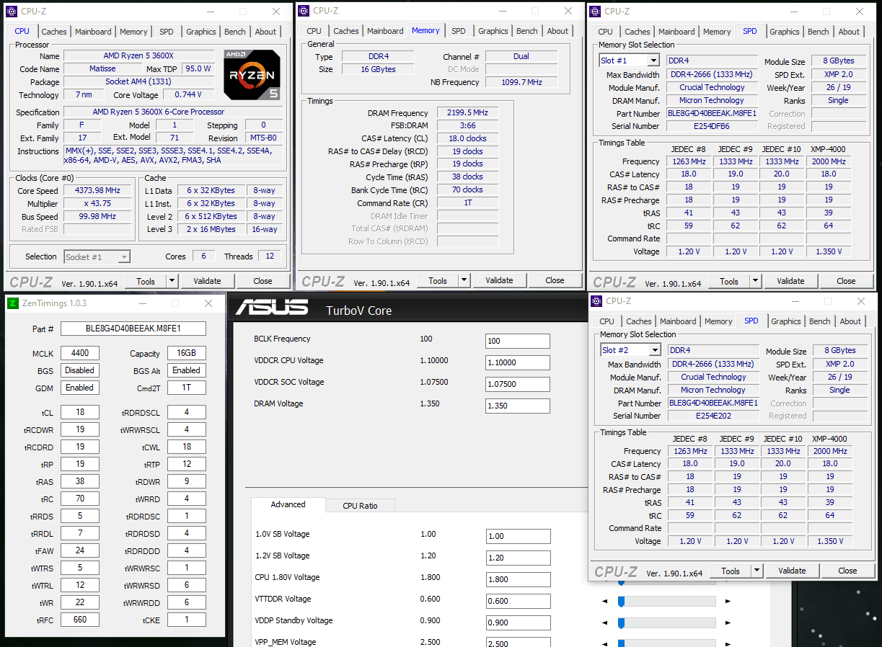Click Validate in Slot #2 SPD window
Viewport: 882px width, 647px height.
click(792, 571)
